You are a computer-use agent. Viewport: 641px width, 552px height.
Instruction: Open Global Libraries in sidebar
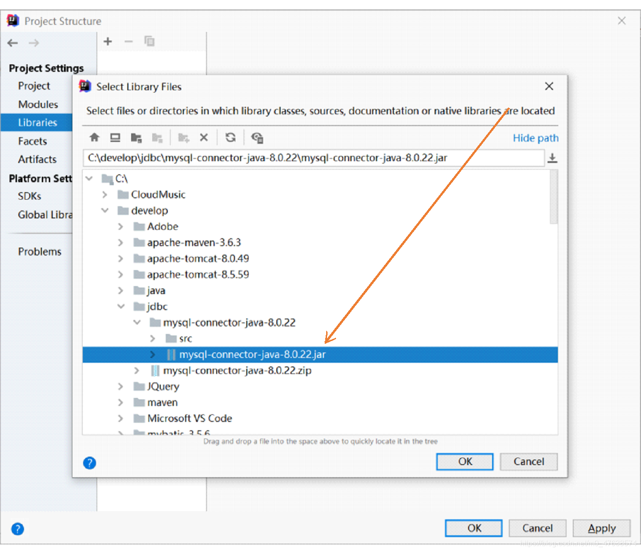(45, 215)
